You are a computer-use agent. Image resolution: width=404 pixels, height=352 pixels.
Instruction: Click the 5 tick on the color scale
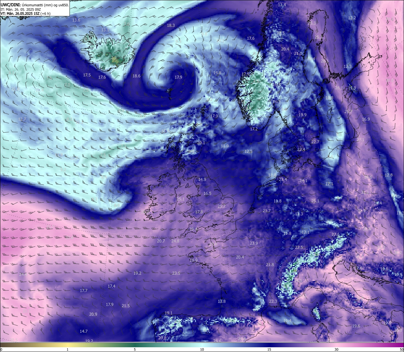[135, 349]
